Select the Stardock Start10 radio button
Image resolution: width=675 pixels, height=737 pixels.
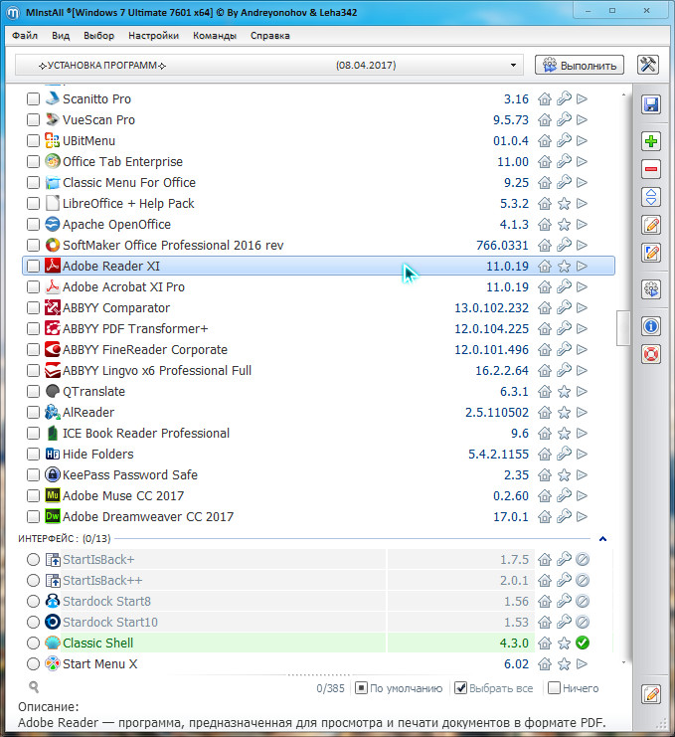click(x=33, y=622)
